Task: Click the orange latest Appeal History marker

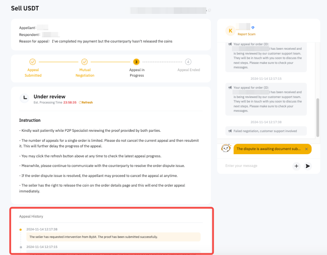Action: coord(21,229)
